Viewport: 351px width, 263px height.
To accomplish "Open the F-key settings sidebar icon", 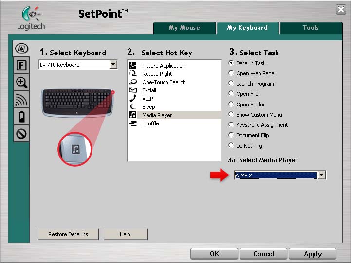I will [22, 65].
